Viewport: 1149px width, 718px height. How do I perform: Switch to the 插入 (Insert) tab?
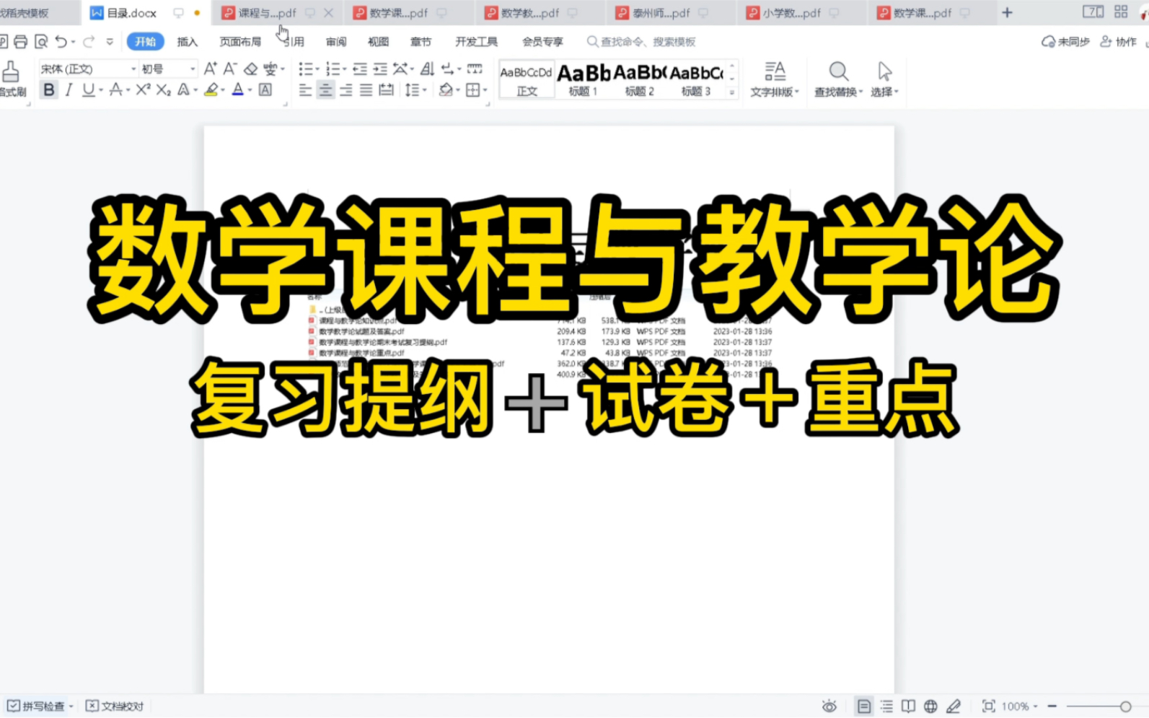point(188,42)
